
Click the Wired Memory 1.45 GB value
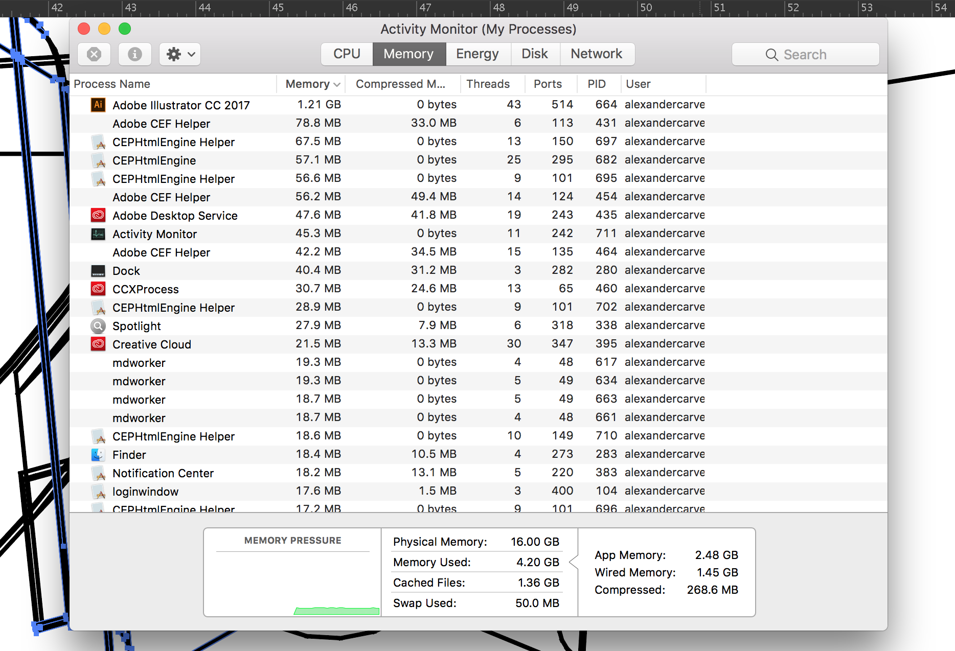(717, 572)
